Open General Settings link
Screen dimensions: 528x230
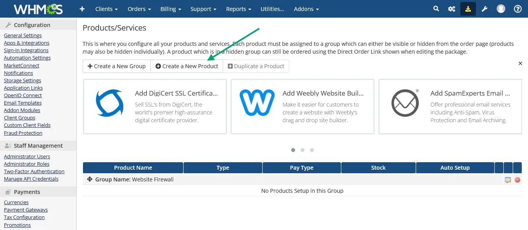tap(23, 35)
